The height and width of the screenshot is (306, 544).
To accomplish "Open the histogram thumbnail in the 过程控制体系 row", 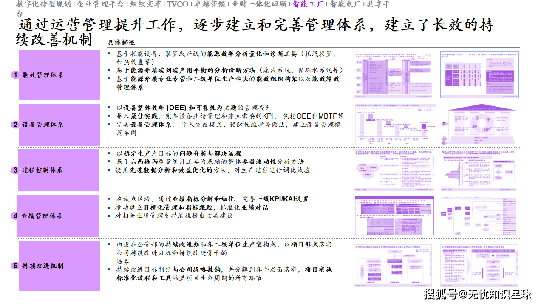I will point(479,170).
